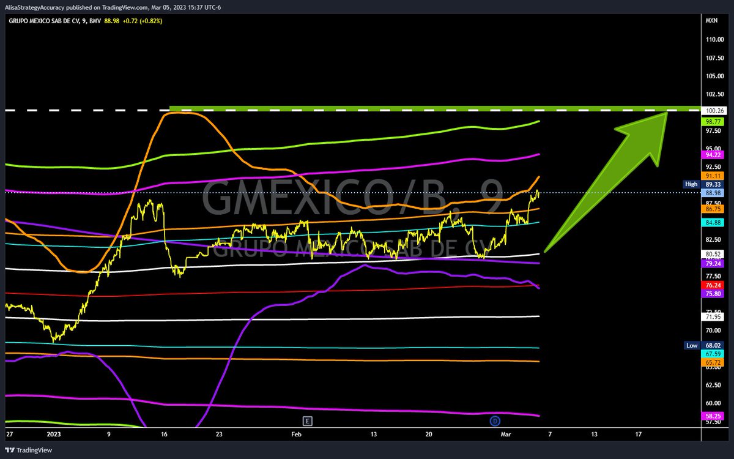Click the High label on price axis
The width and height of the screenshot is (734, 459).
pyautogui.click(x=691, y=184)
